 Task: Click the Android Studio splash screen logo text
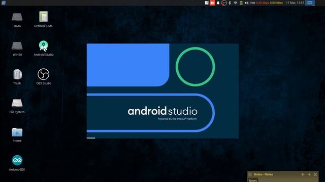pyautogui.click(x=162, y=111)
